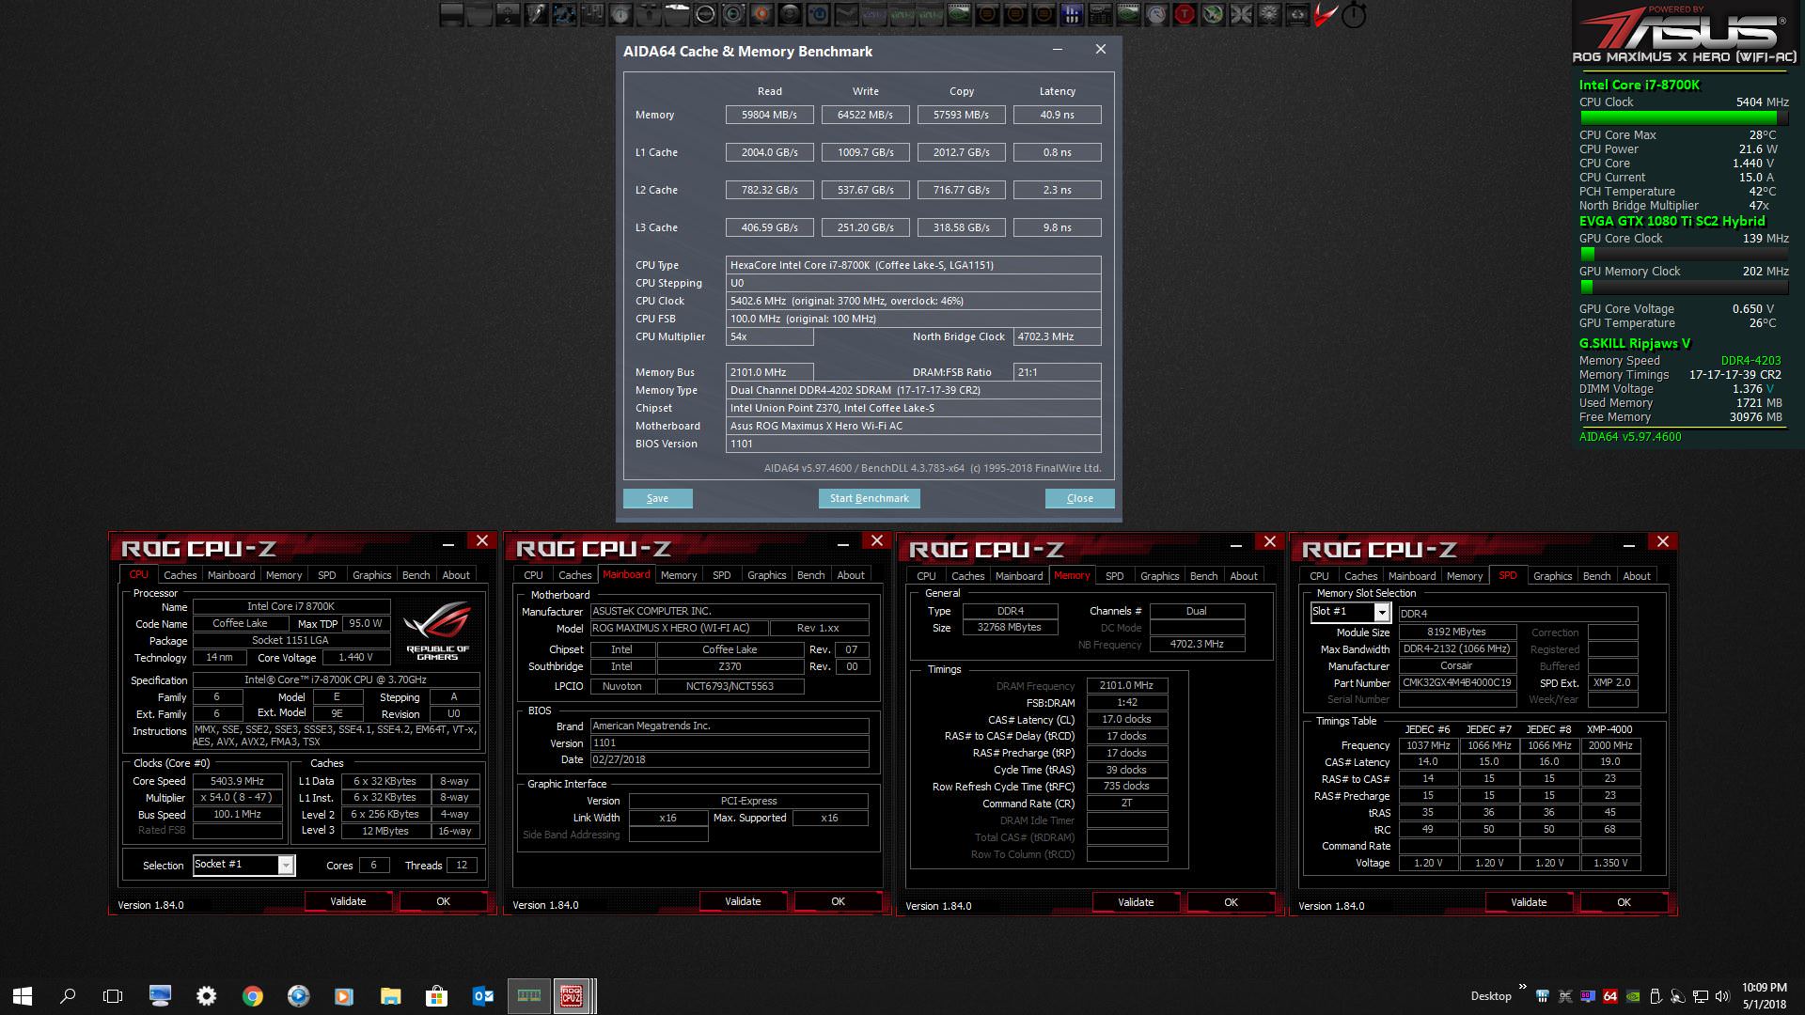Open Bench tab in the Memory CPU-Z window
The image size is (1805, 1015).
coord(1203,576)
